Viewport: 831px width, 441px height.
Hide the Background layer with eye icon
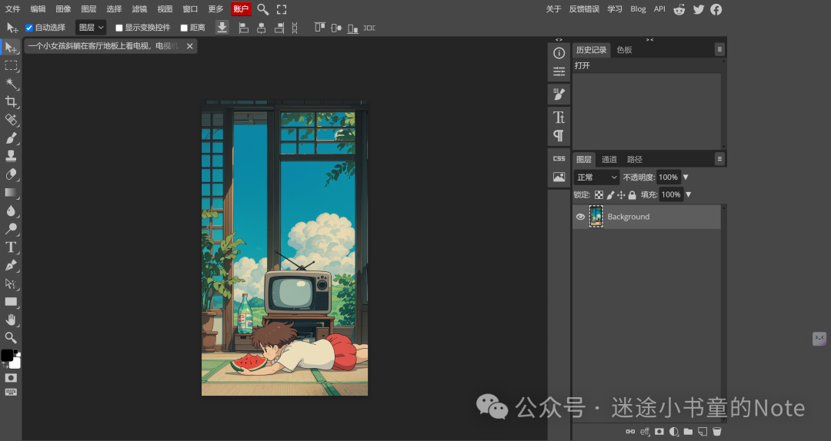tap(580, 217)
